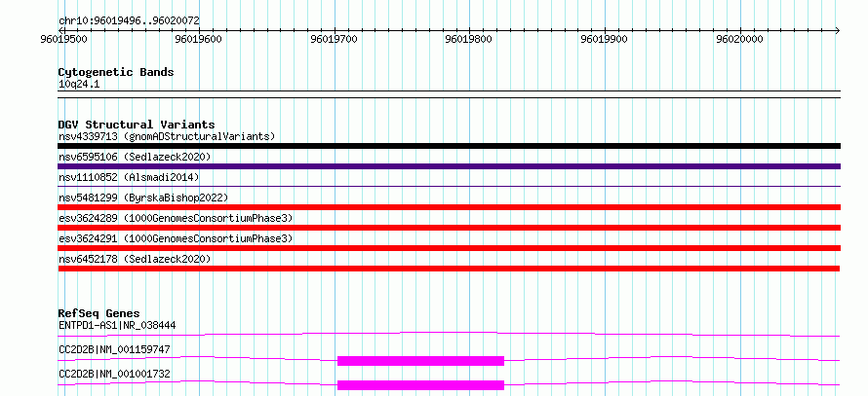Screen dimensions: 868x396
Task: Open the CC2D2B|NM_001001732 gene label
Action: [114, 374]
